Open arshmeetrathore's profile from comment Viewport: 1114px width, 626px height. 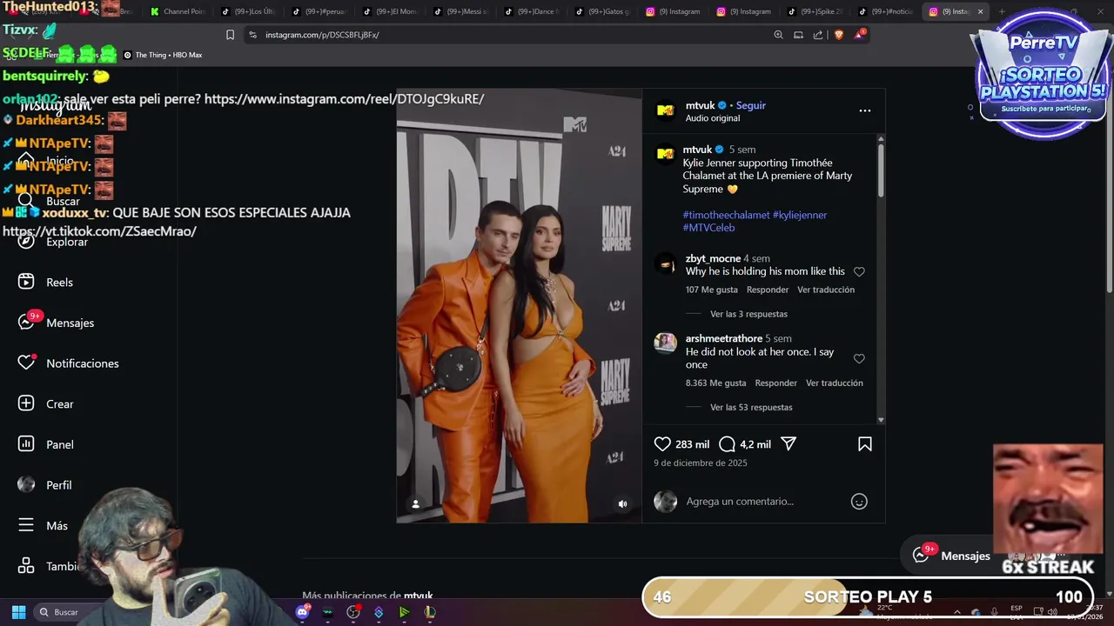coord(724,338)
